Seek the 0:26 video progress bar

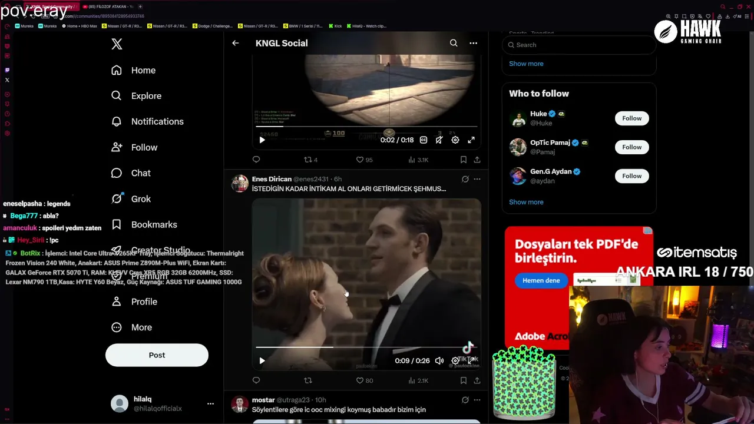(366, 347)
